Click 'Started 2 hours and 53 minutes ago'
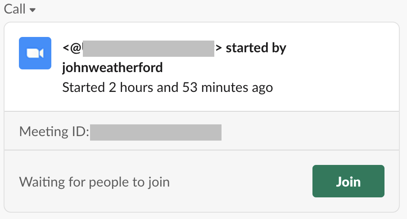Viewport: 407px width, 219px height. click(167, 87)
